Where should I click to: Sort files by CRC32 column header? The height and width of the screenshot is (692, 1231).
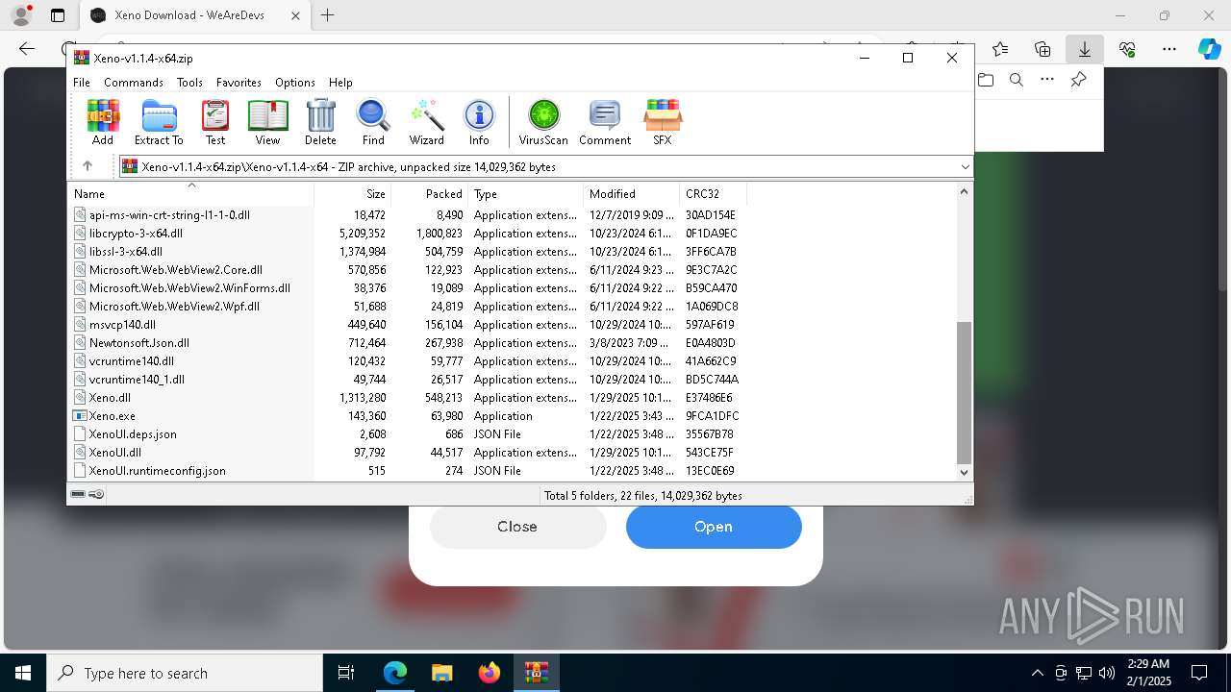[x=713, y=193]
